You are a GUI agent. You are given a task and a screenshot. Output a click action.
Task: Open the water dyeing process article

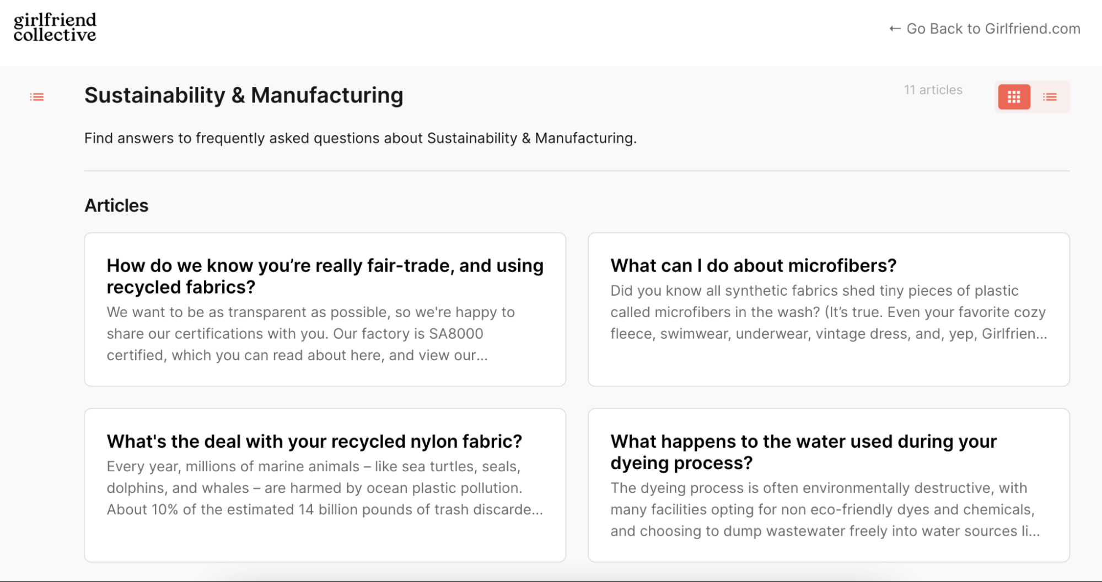click(803, 452)
